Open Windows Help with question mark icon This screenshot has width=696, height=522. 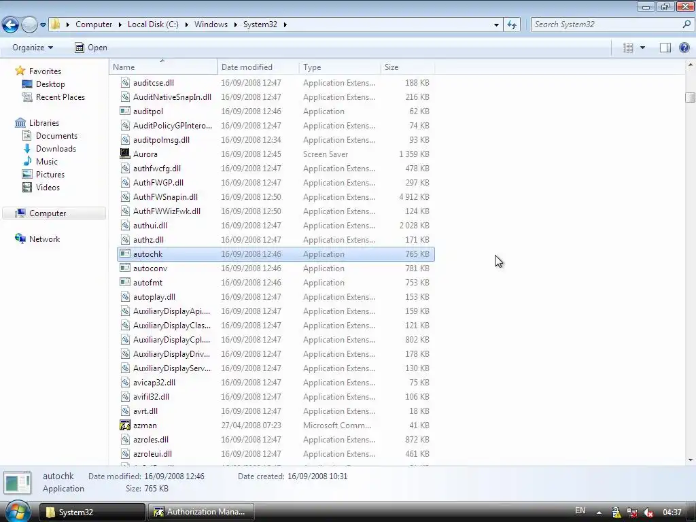pyautogui.click(x=684, y=48)
